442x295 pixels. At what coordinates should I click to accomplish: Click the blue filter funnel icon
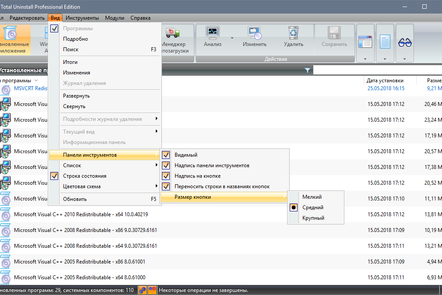point(307,70)
